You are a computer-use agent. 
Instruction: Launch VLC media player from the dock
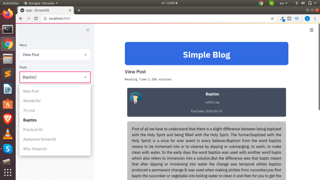click(7, 134)
